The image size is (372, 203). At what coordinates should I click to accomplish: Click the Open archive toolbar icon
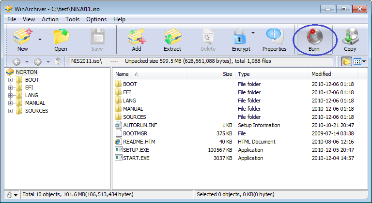point(61,37)
